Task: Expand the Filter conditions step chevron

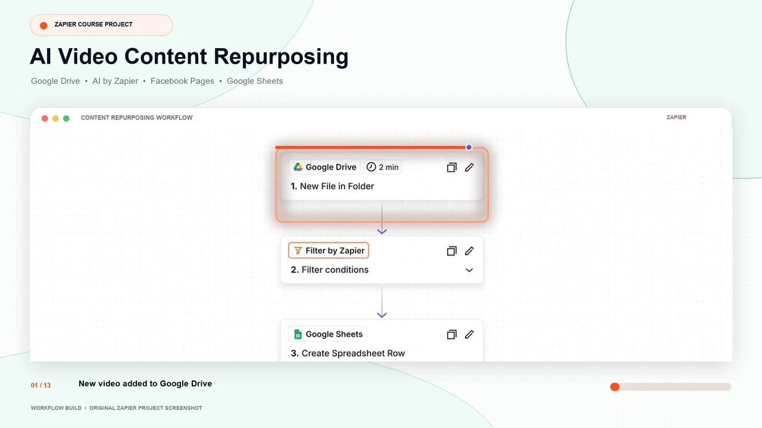Action: coord(469,270)
